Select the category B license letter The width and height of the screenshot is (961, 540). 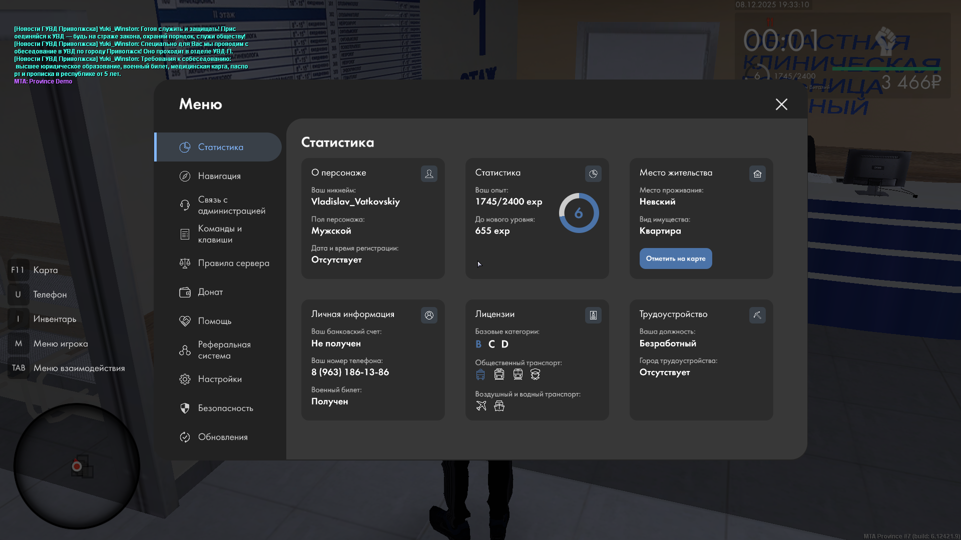478,344
